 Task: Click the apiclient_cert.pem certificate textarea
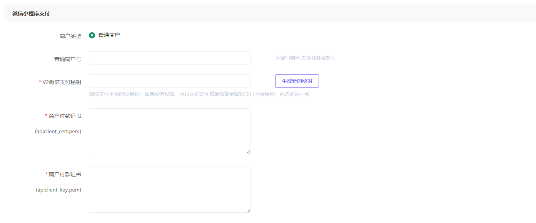tap(169, 131)
